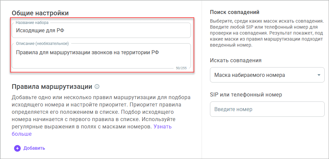Click the Добавить button label
The width and height of the screenshot is (329, 159).
point(34,148)
